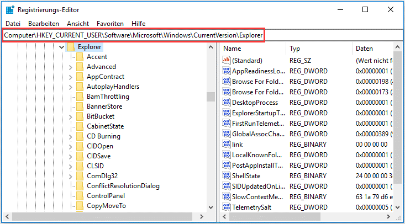Viewport: 405px width, 224px height.
Task: Select the CabinetState folder icon
Action: [x=80, y=126]
